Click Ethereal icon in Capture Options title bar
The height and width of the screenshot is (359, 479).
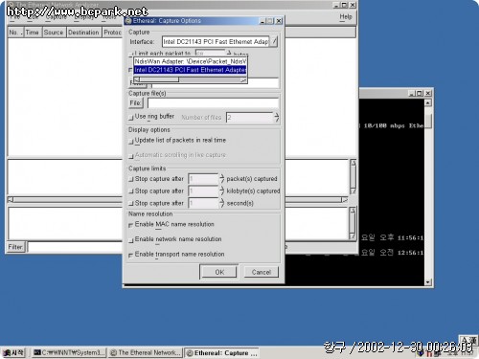pos(128,21)
